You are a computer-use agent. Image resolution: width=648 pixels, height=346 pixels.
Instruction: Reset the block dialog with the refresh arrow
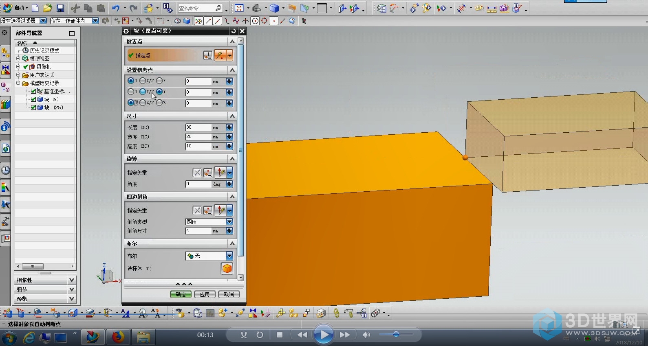click(234, 31)
